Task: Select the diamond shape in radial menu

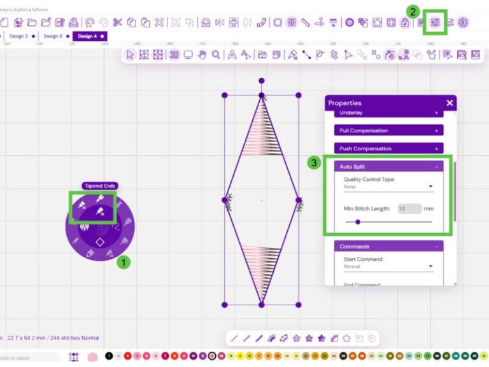Action: pyautogui.click(x=99, y=242)
